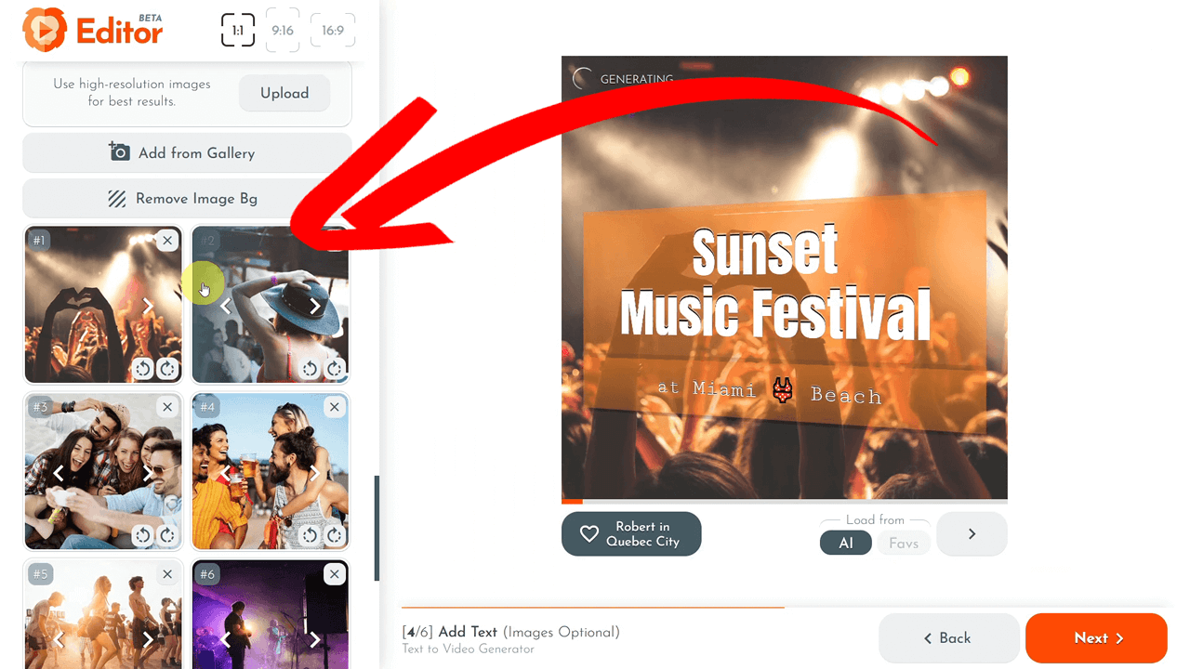Remove image #3 with its X

pyautogui.click(x=167, y=407)
